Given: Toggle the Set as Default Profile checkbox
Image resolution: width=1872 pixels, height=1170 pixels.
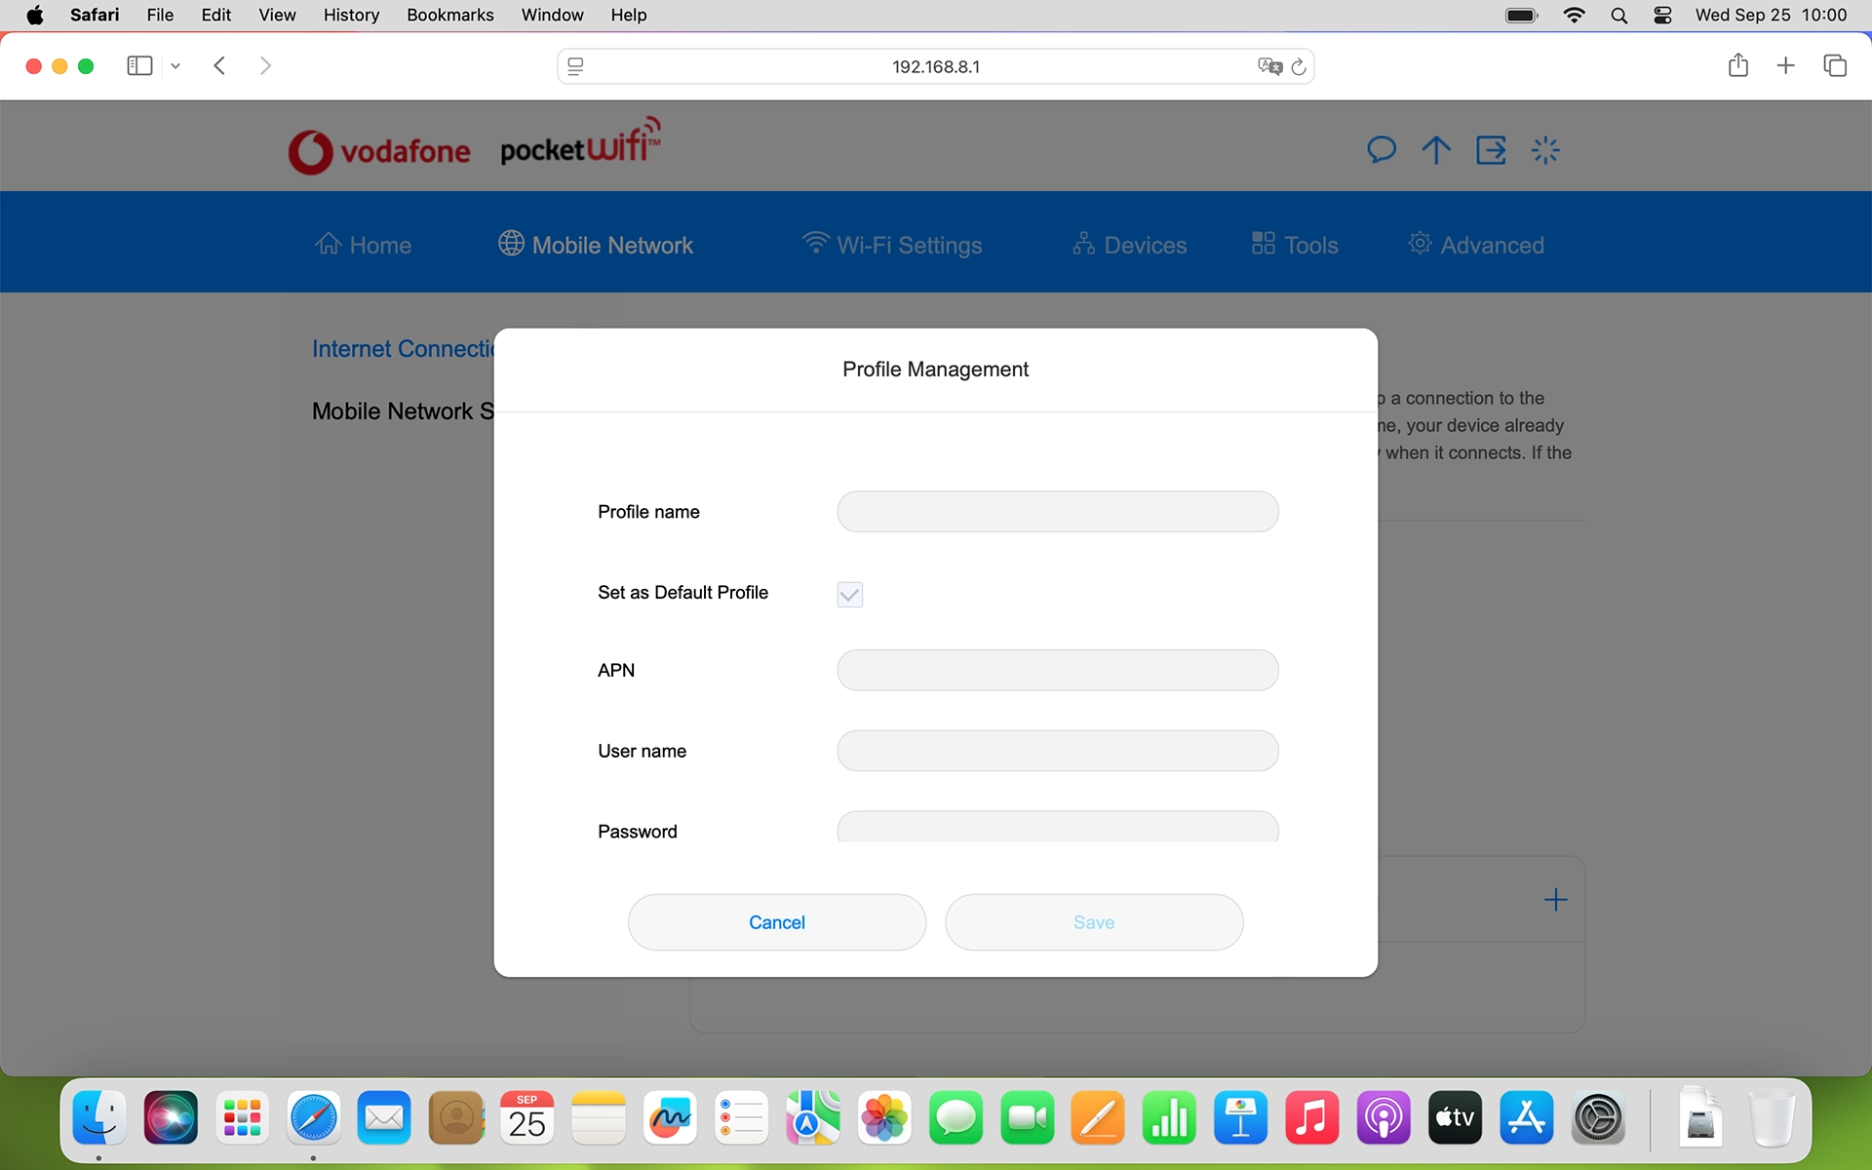Looking at the screenshot, I should click(849, 594).
